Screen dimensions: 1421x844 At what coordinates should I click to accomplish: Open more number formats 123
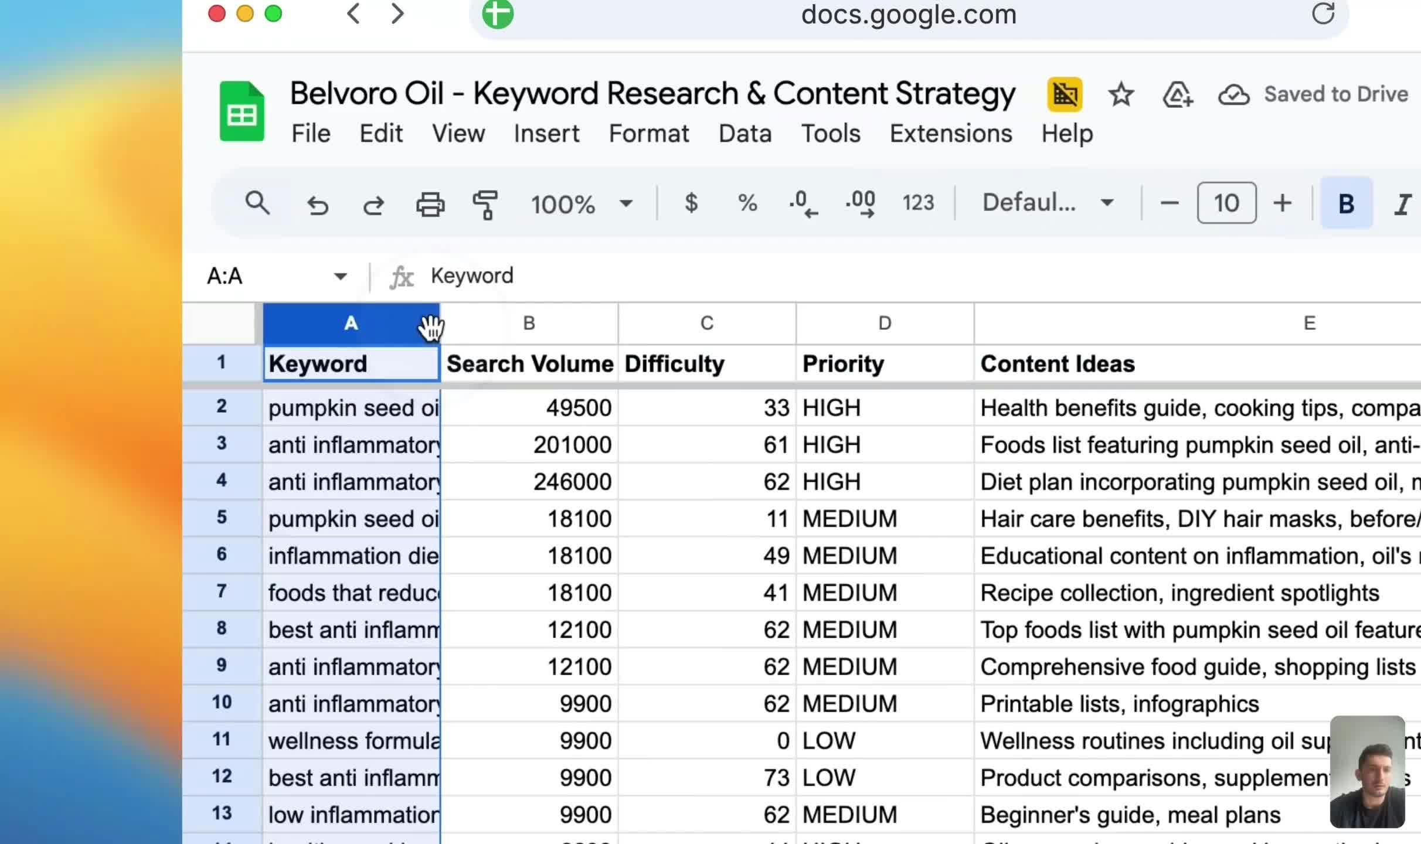(918, 203)
